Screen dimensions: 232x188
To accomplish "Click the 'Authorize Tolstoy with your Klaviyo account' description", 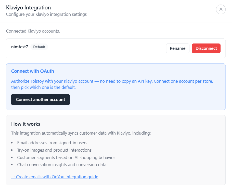I will [112, 84].
